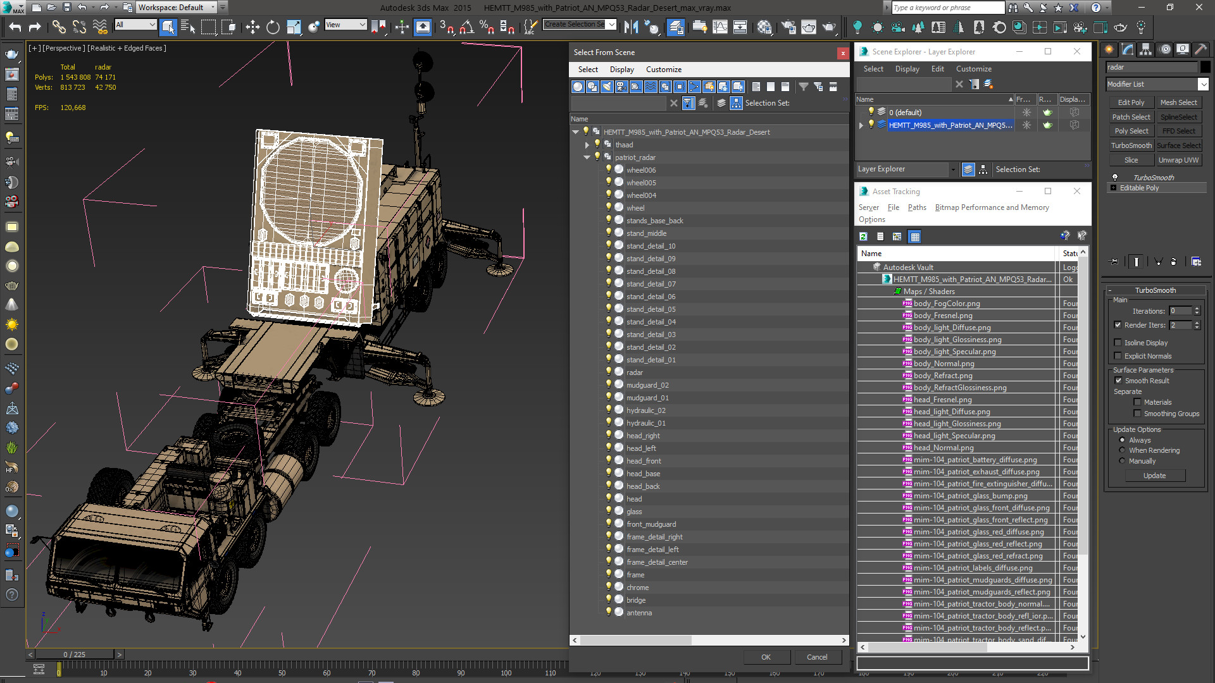Click the Unwrap UVW button

click(x=1178, y=160)
